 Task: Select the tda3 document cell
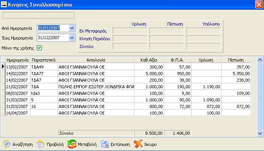[x=44, y=93]
